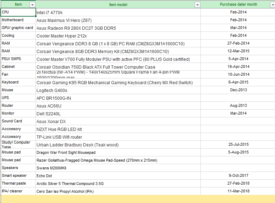This screenshot has height=203, width=275.
Task: Select TP-Link USB Wifi router cell
Action: click(x=118, y=137)
